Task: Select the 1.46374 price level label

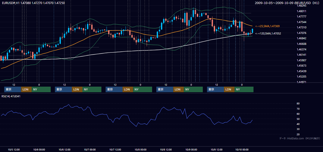Action: 302,49
